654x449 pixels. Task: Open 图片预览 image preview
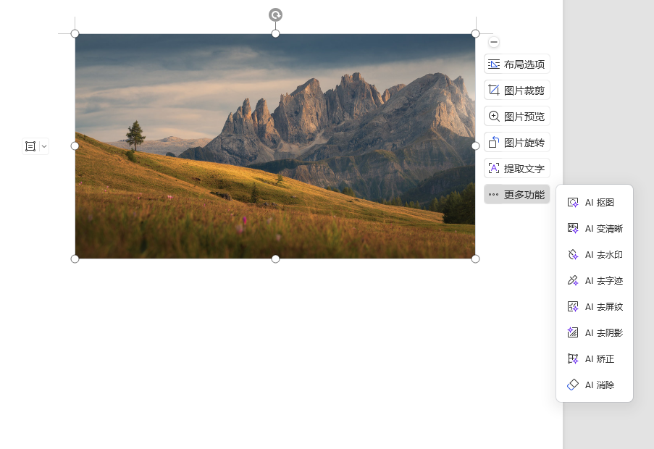click(516, 116)
